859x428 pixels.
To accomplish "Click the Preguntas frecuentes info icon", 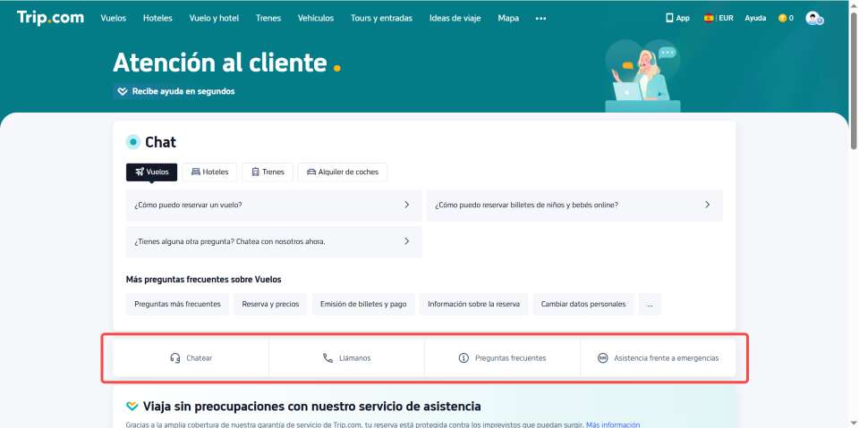I will click(464, 358).
